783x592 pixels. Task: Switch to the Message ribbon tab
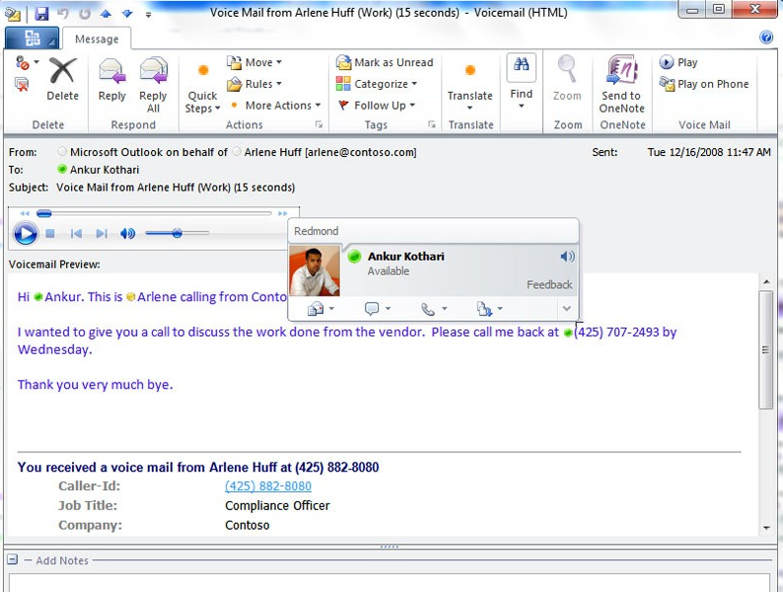tap(97, 38)
